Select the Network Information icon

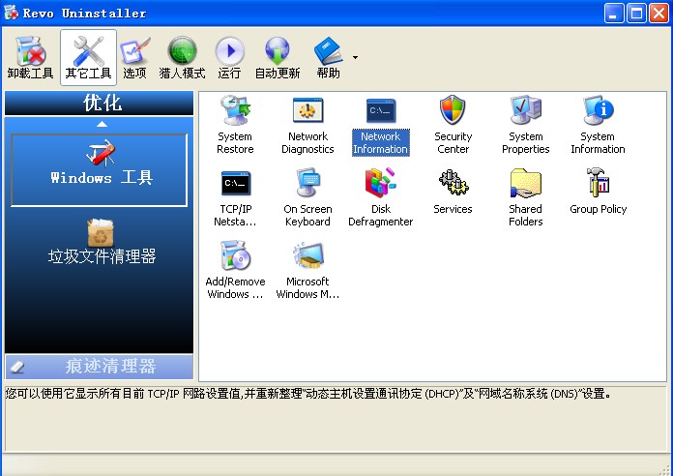(381, 125)
